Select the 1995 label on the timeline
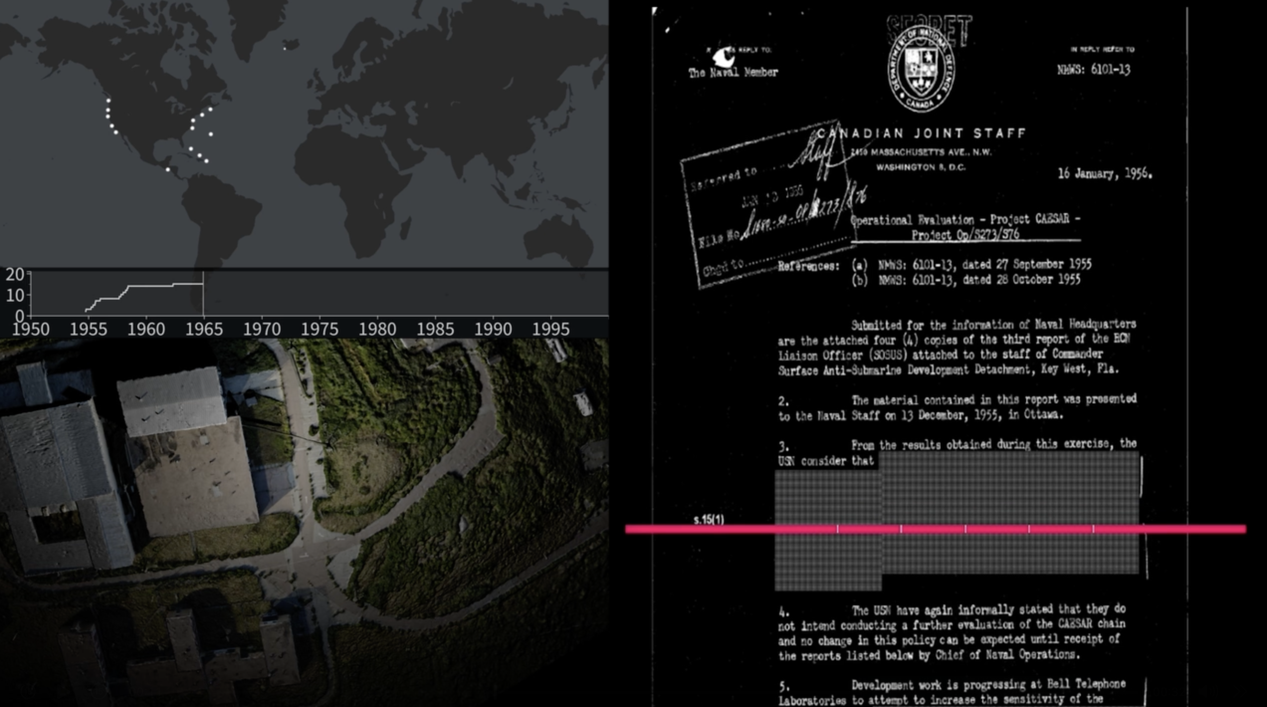The image size is (1267, 707). 550,329
